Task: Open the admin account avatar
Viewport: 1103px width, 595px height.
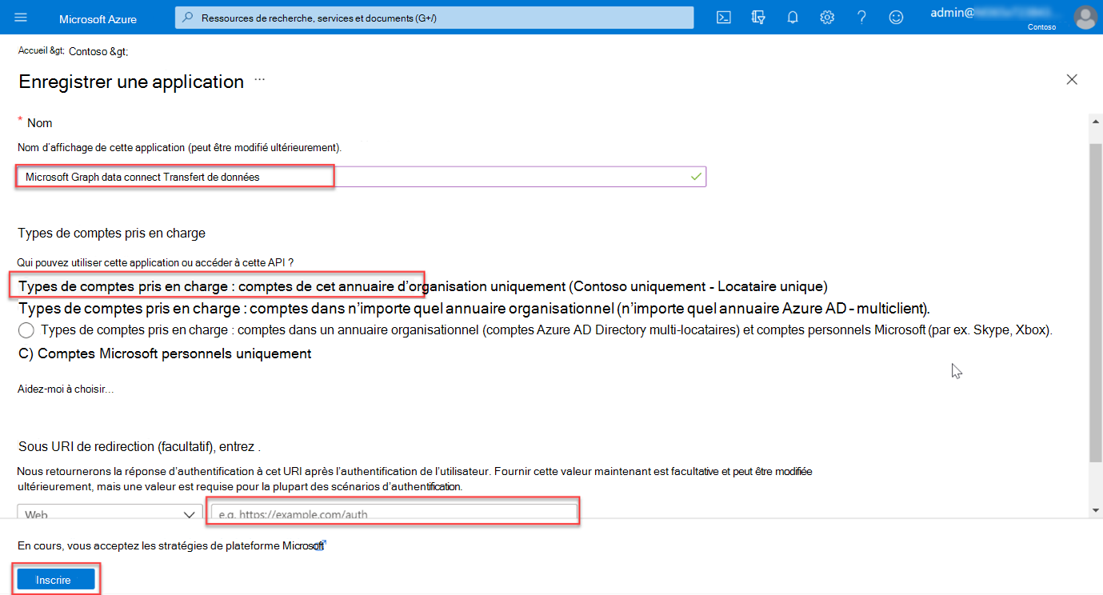Action: click(x=1085, y=17)
